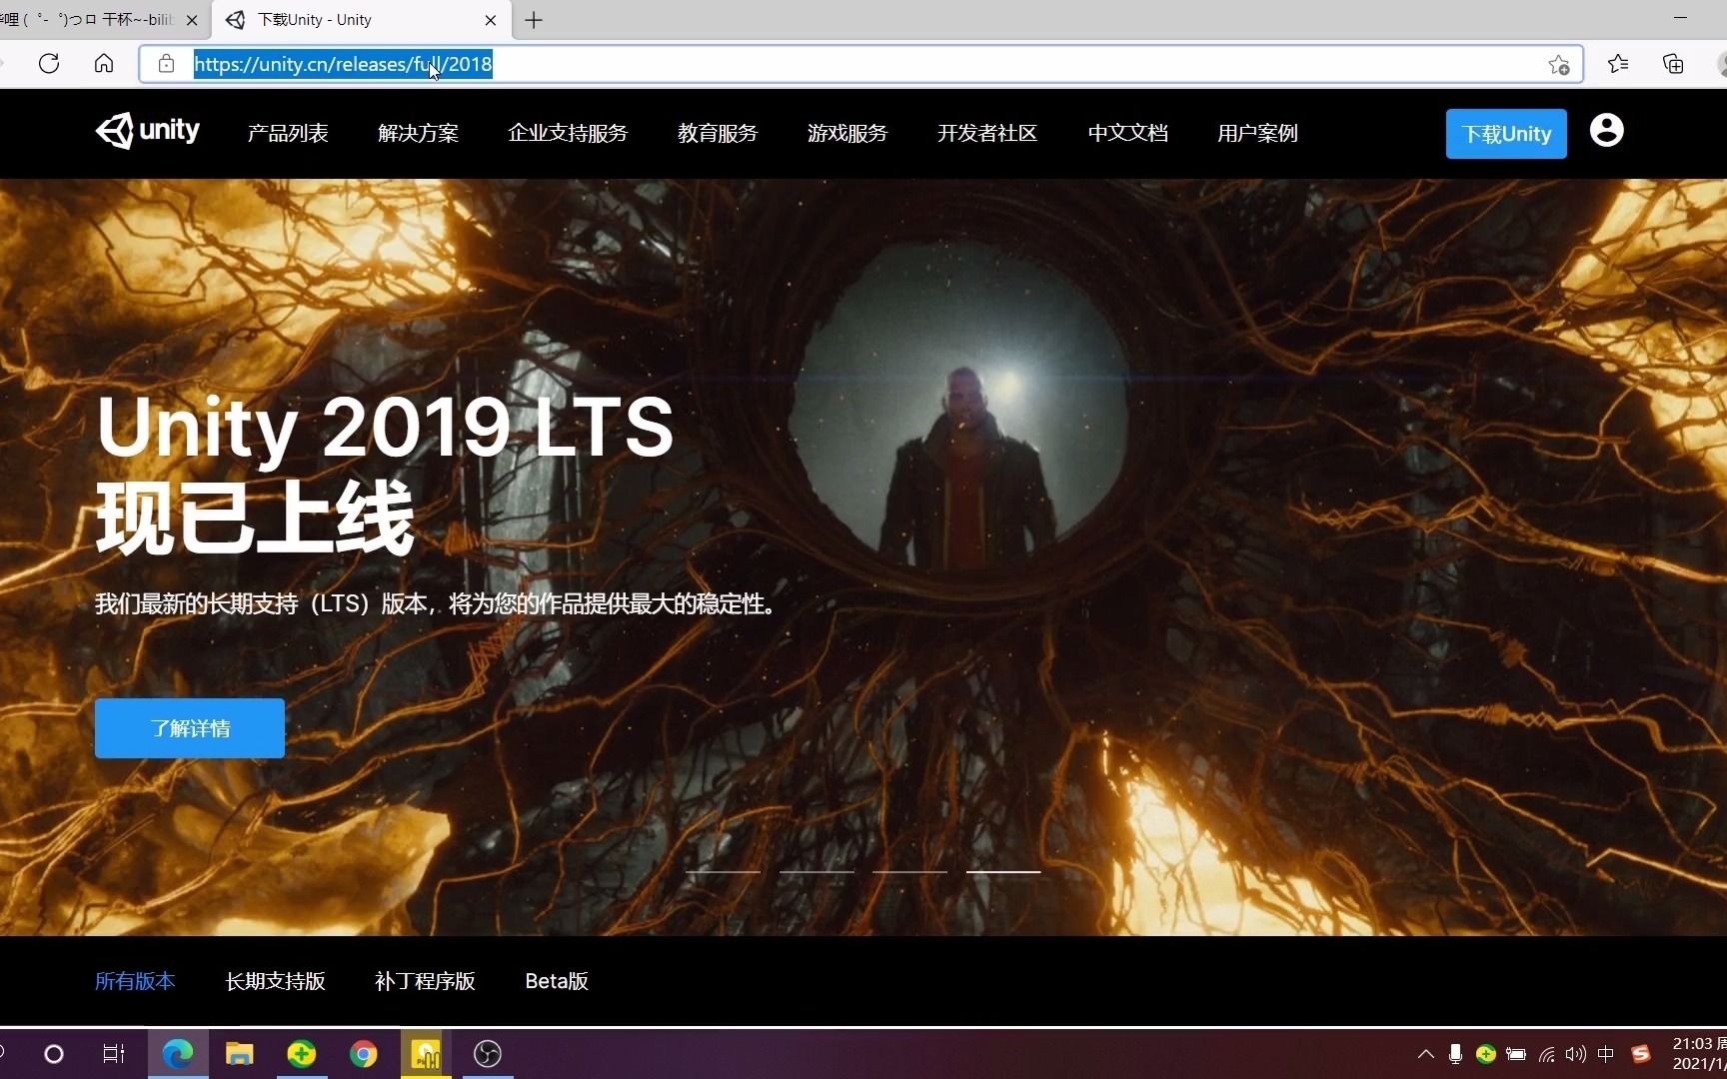
Task: Click the battery tray icon
Action: pos(1516,1054)
